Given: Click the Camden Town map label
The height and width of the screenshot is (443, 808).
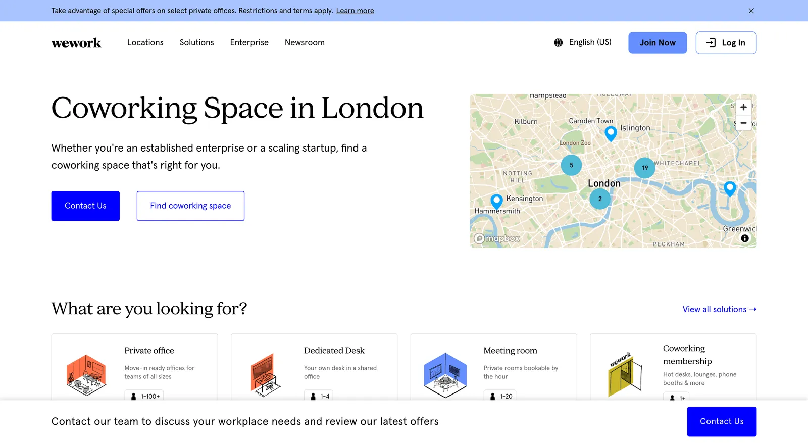Looking at the screenshot, I should click(591, 121).
